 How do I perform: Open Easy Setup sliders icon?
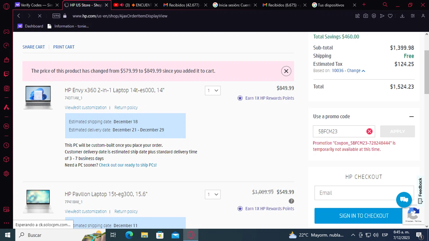coord(413,16)
